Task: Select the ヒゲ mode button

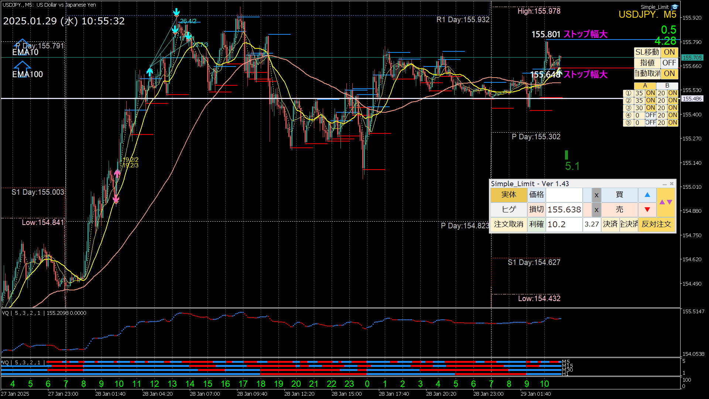Action: [508, 209]
